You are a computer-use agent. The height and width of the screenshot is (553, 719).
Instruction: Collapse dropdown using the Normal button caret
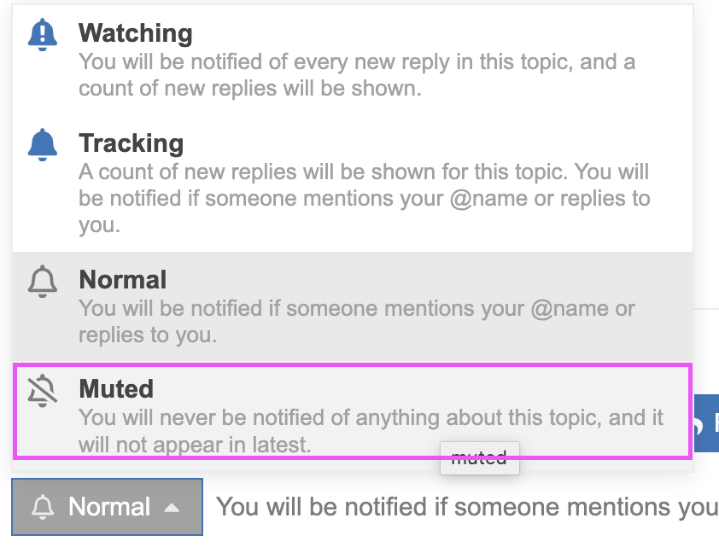click(172, 507)
